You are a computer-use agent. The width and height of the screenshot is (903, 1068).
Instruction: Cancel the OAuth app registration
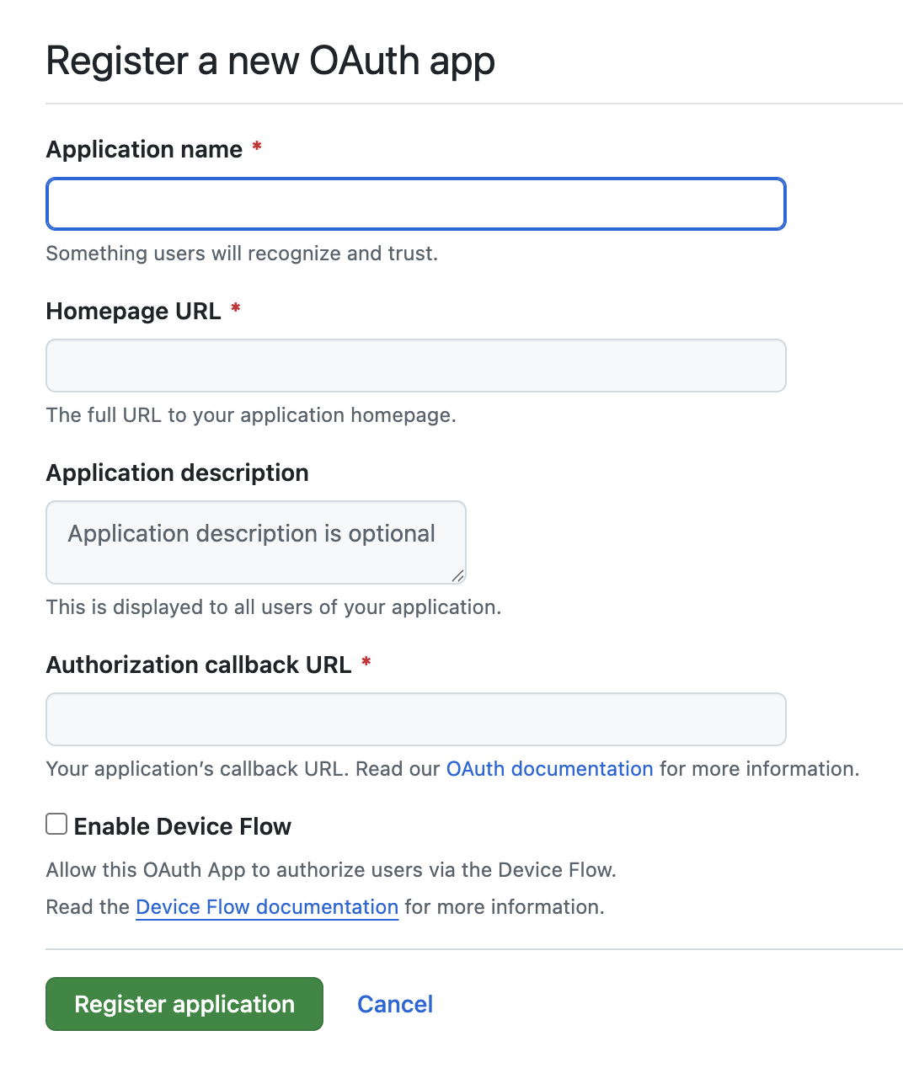point(395,1004)
